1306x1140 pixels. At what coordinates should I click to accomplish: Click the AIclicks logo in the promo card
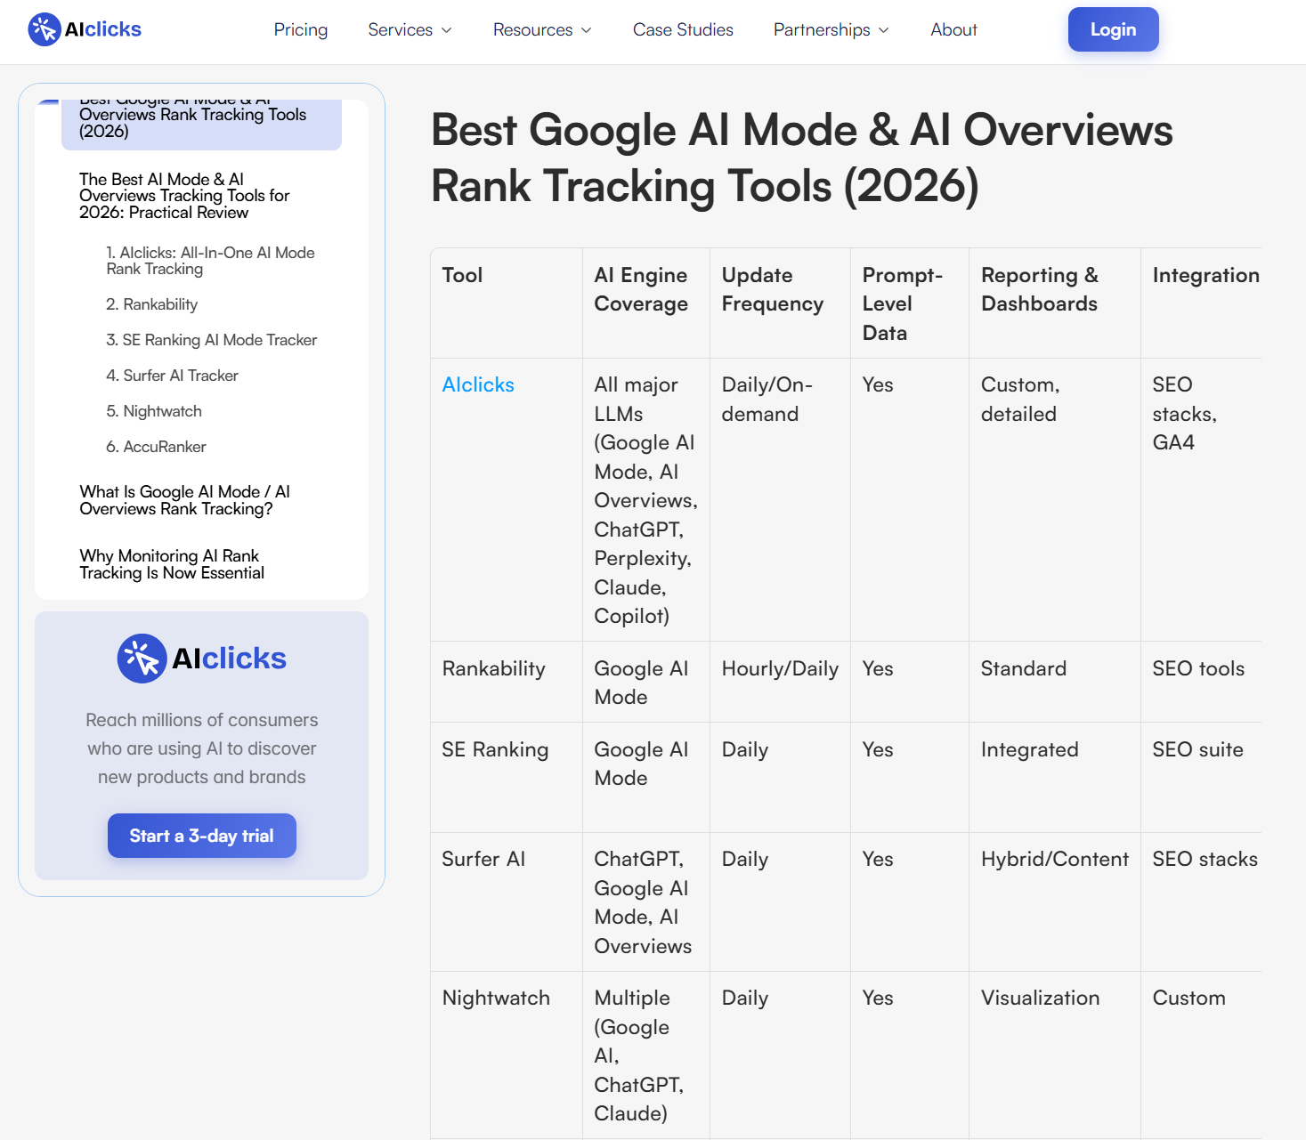201,658
